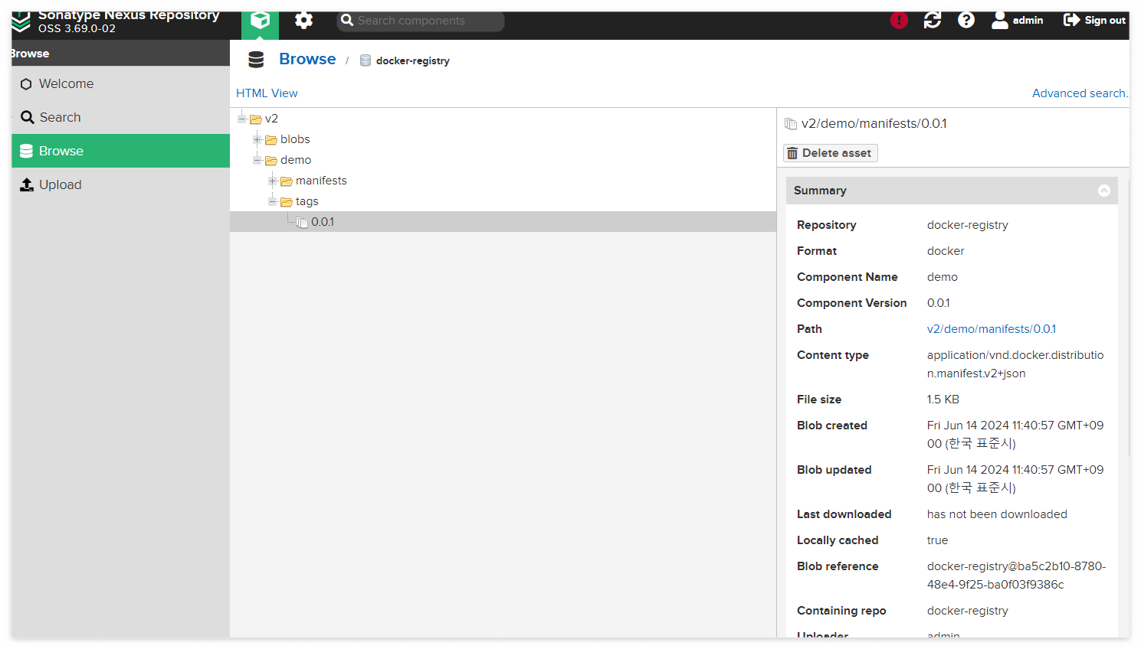Click the Sign out label
The height and width of the screenshot is (649, 1141).
click(1105, 21)
